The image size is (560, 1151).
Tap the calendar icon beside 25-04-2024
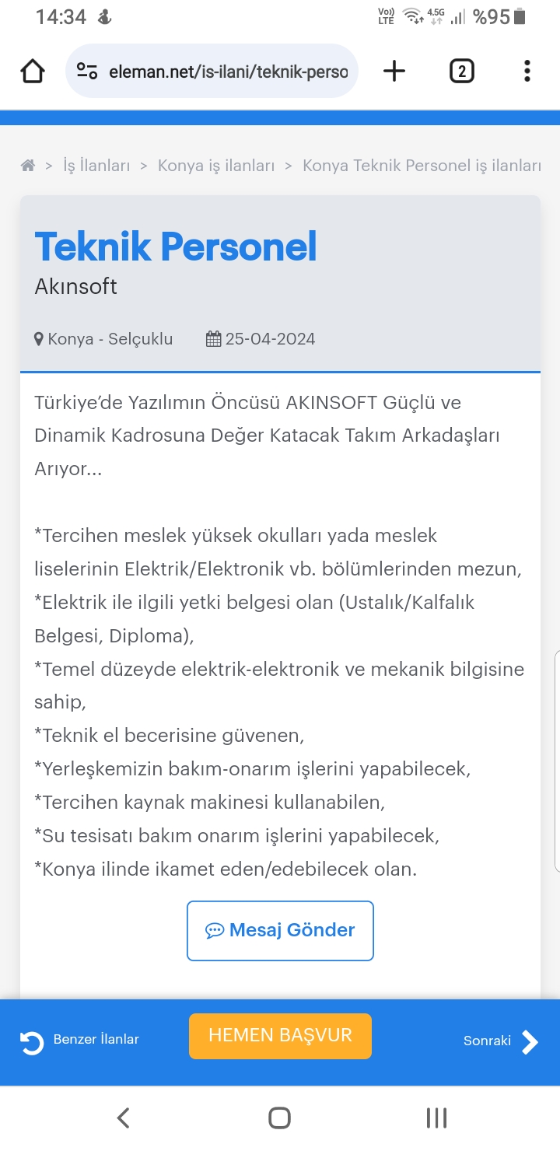click(213, 339)
